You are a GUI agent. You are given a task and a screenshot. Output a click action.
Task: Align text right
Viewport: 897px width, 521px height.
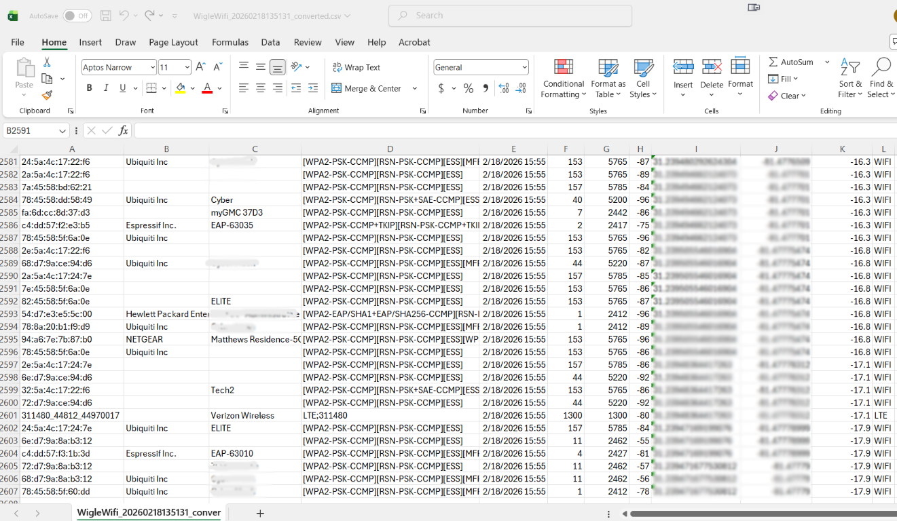click(277, 88)
